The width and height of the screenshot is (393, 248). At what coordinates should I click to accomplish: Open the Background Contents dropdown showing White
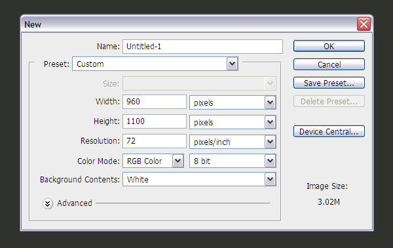199,179
